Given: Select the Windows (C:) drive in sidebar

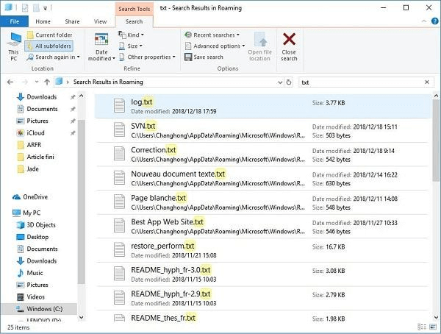Looking at the screenshot, I should click(x=43, y=308).
